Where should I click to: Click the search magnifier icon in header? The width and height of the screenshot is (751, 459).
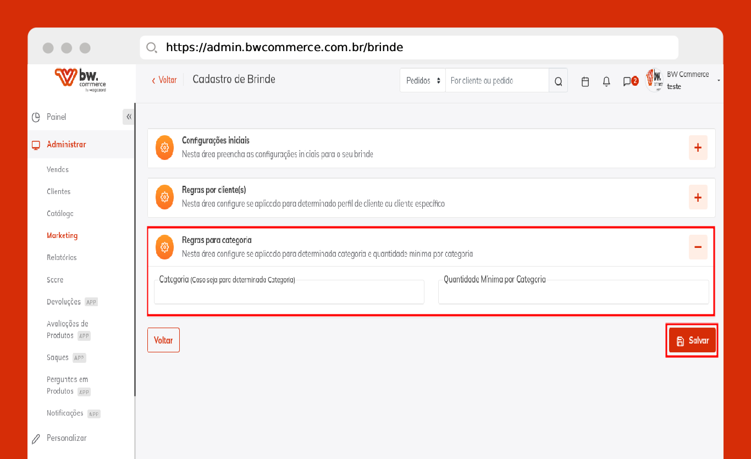pos(558,81)
